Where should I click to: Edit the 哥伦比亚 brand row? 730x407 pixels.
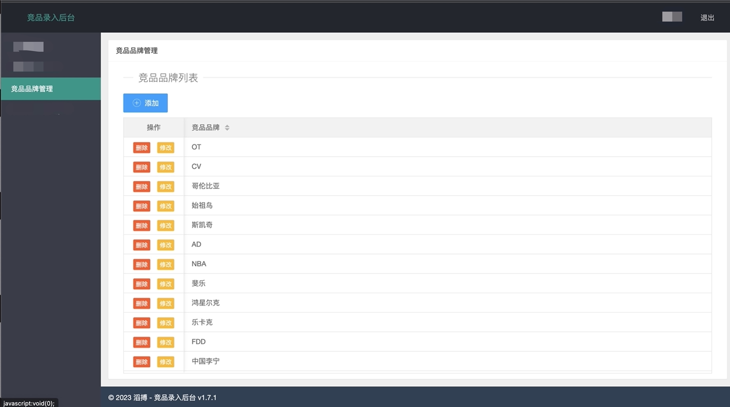[x=165, y=186]
